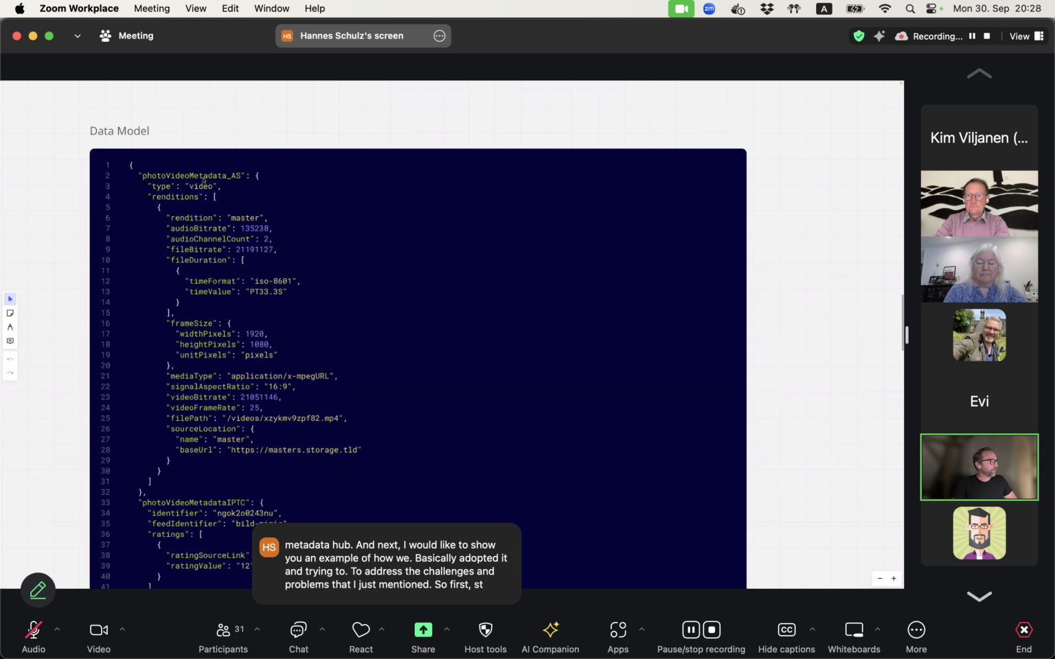Open View layout options at top right

pyautogui.click(x=1025, y=36)
